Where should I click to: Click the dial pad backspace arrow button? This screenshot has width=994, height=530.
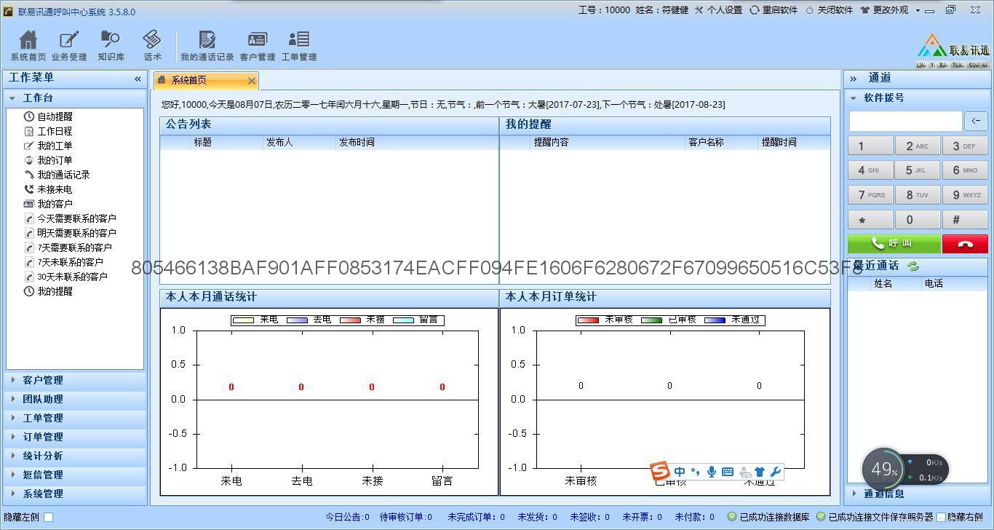tap(976, 121)
